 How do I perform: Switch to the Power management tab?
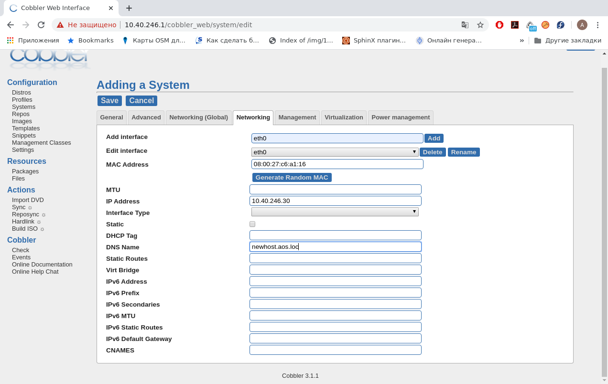pos(400,117)
